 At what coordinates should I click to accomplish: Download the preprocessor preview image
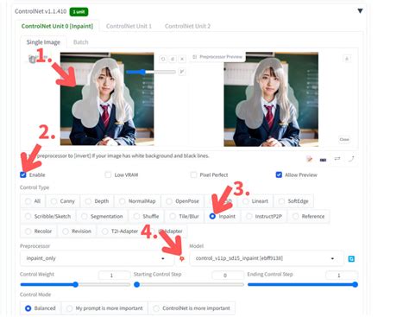347,59
